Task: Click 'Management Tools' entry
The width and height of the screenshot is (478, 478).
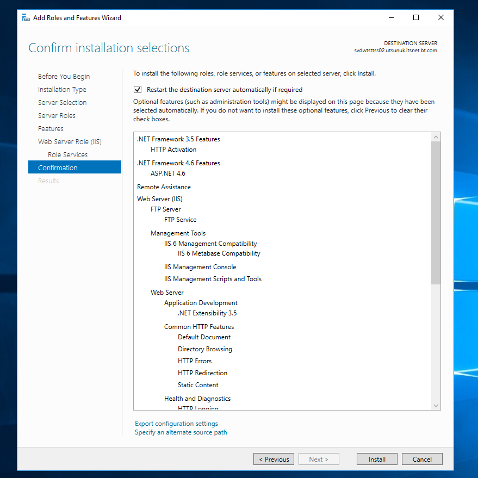Action: click(178, 233)
